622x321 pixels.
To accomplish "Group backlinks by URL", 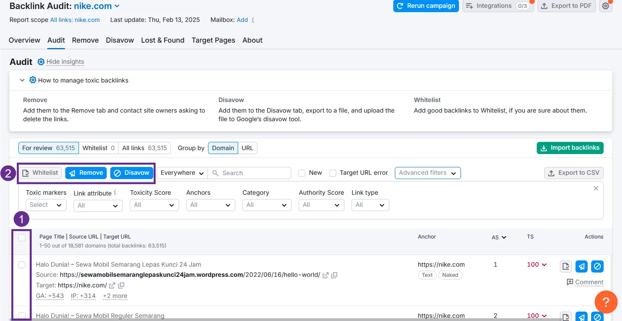I will tap(247, 148).
